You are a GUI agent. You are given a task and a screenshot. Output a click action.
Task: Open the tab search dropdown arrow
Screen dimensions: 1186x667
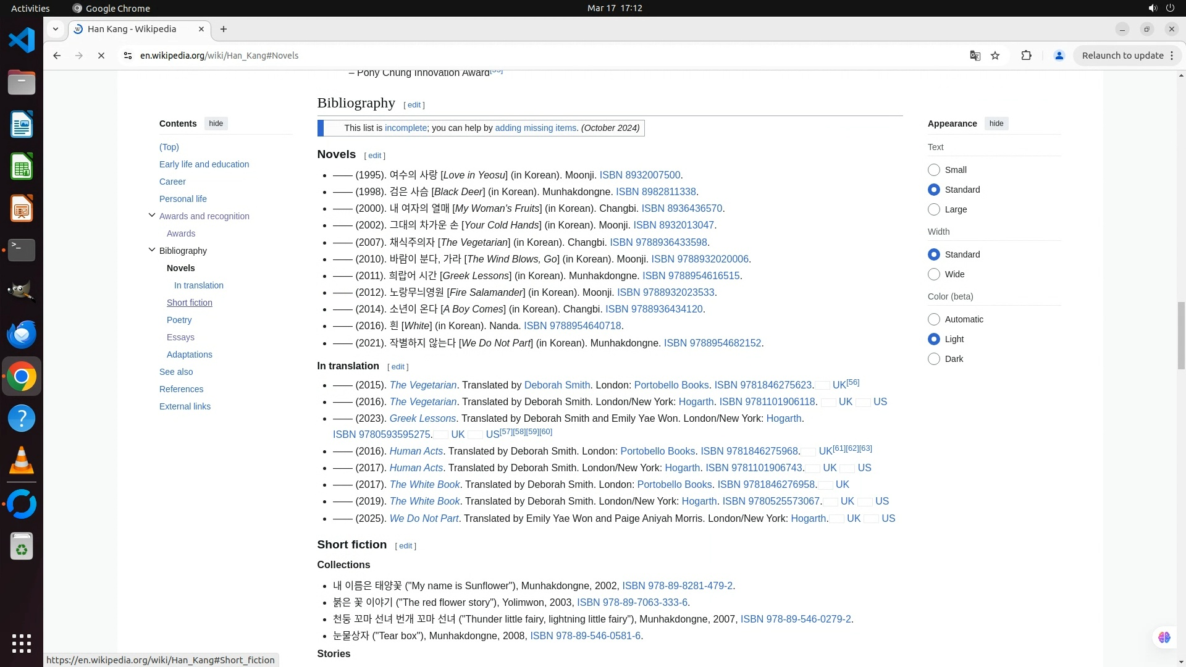(56, 29)
